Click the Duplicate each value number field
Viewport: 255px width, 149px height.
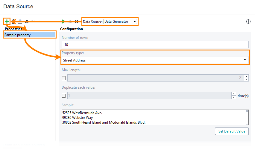149,96
